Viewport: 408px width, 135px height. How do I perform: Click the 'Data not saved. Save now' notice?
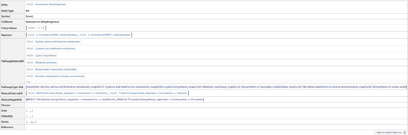pyautogui.click(x=389, y=132)
